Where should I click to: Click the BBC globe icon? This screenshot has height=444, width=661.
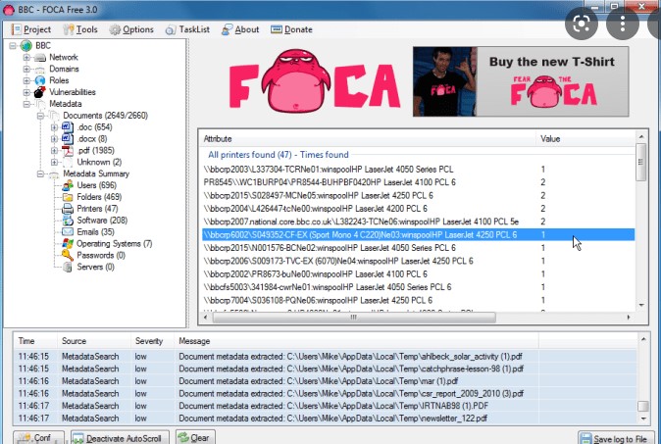pyautogui.click(x=26, y=45)
